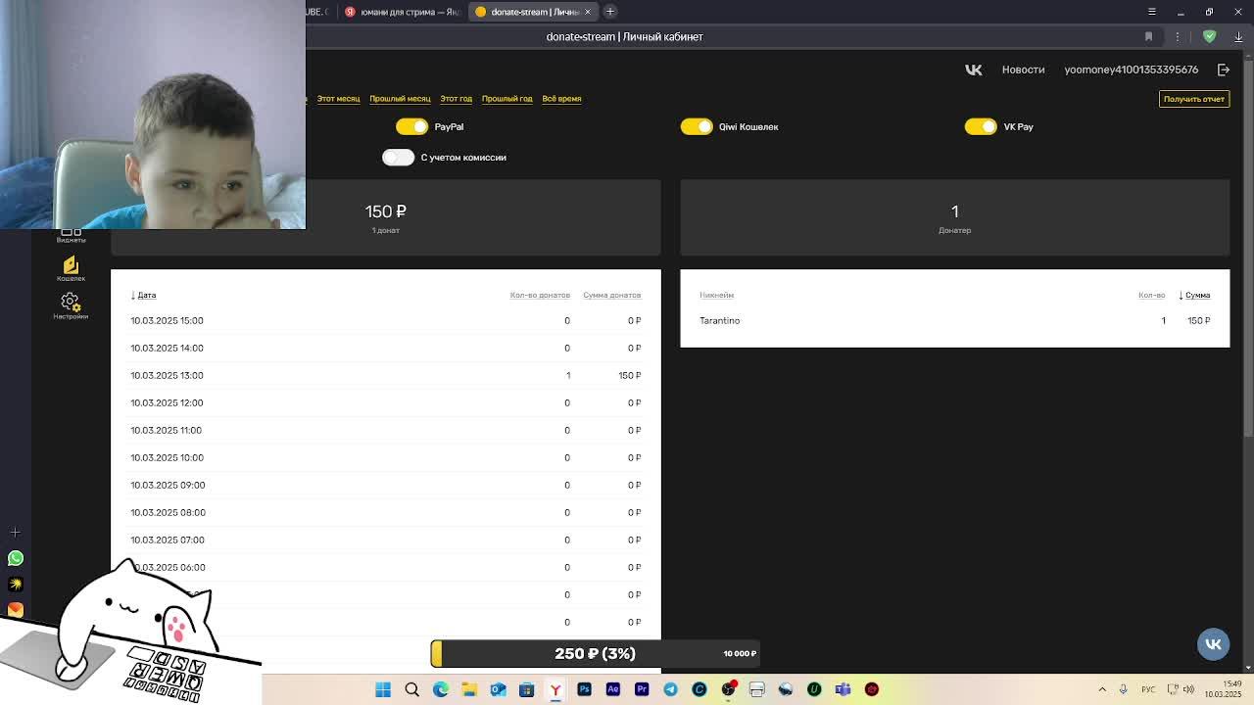Open Yandex Browser taskbar icon
Image resolution: width=1254 pixels, height=705 pixels.
pyautogui.click(x=555, y=689)
